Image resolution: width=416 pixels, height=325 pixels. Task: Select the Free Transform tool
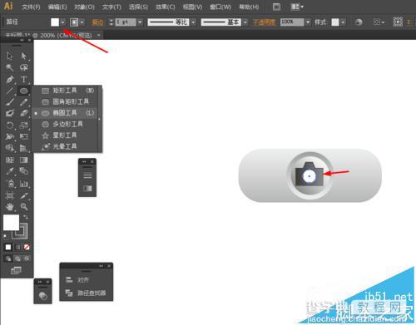tap(23, 136)
